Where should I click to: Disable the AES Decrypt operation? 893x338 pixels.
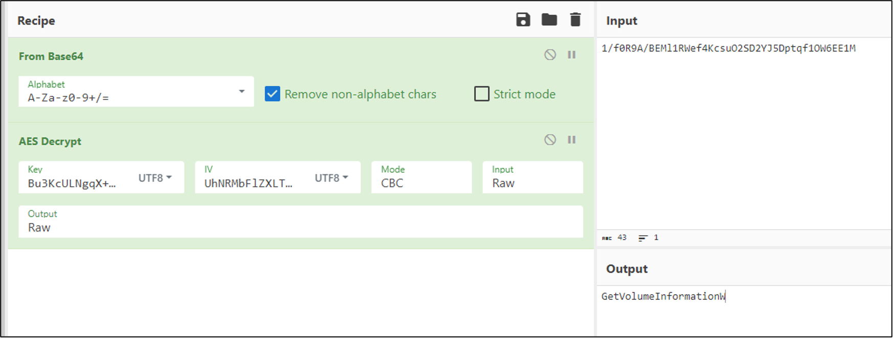(x=550, y=140)
